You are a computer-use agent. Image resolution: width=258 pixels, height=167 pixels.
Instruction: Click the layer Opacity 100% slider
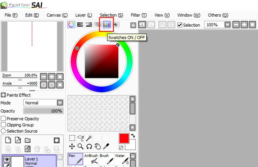[43, 111]
